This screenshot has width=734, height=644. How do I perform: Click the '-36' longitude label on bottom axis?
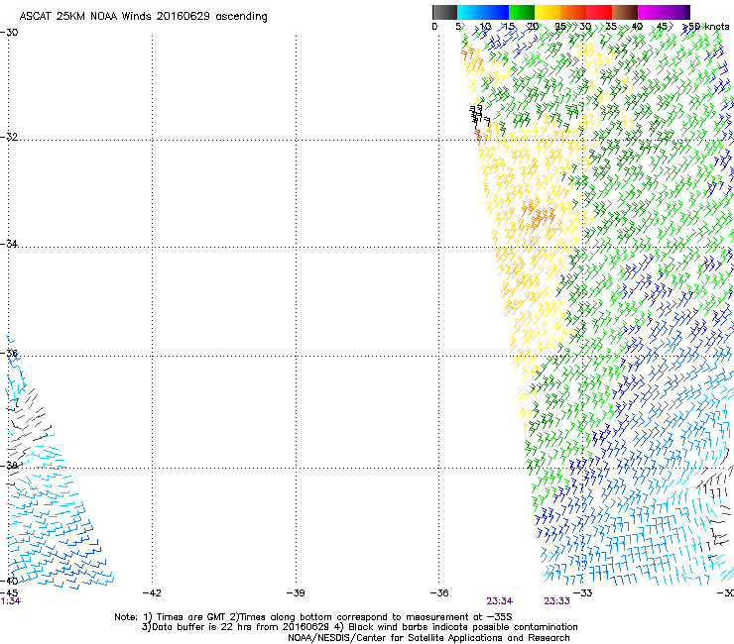click(439, 593)
